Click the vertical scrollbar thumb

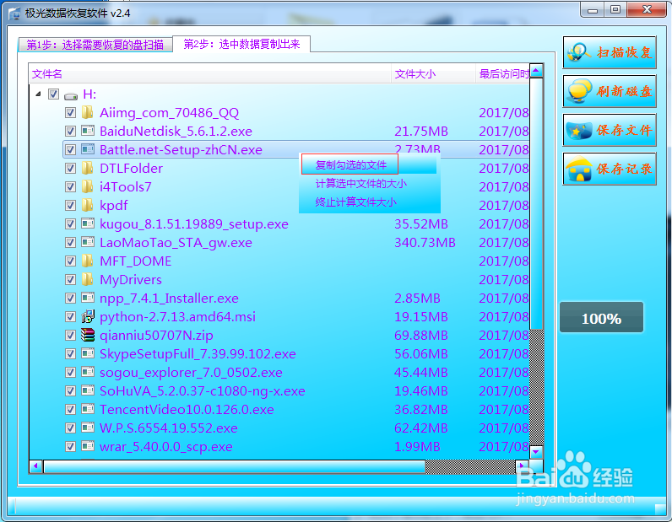[x=537, y=204]
